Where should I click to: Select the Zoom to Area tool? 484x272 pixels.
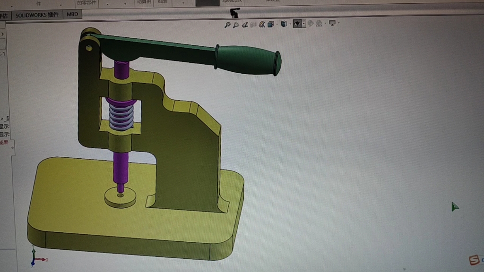click(236, 25)
